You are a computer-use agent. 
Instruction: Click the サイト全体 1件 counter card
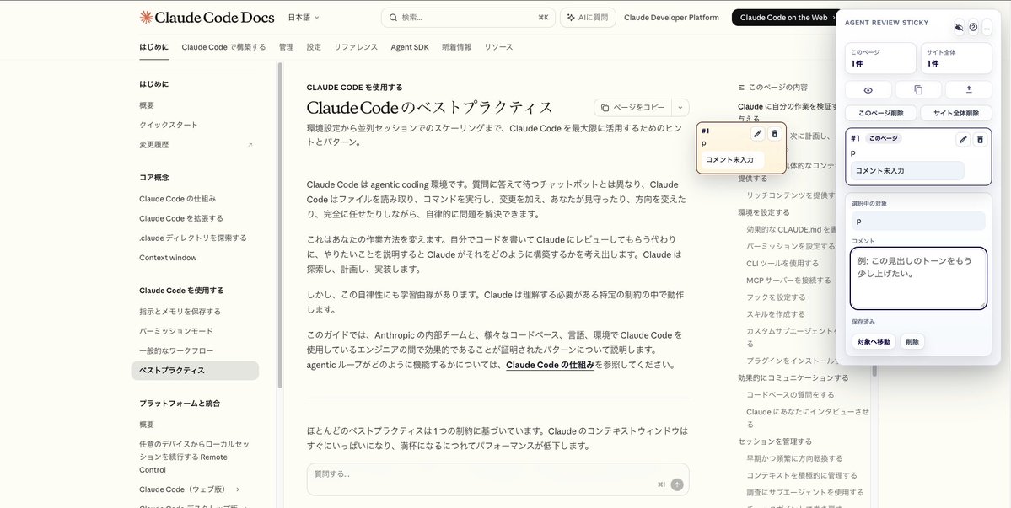956,58
